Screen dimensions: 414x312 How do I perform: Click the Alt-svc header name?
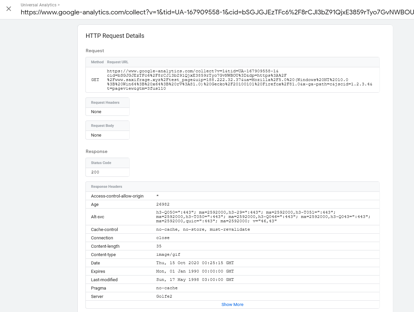[98, 217]
